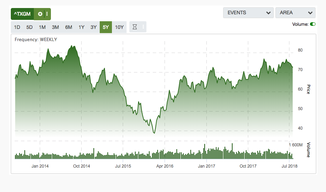The image size is (326, 192).
Task: Switch to the 5D time range
Action: [30, 27]
